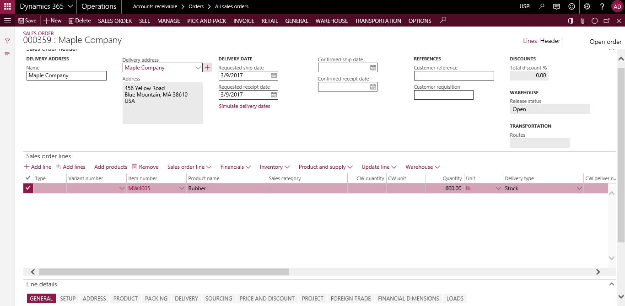Open the Delivery address dropdown

coord(199,67)
